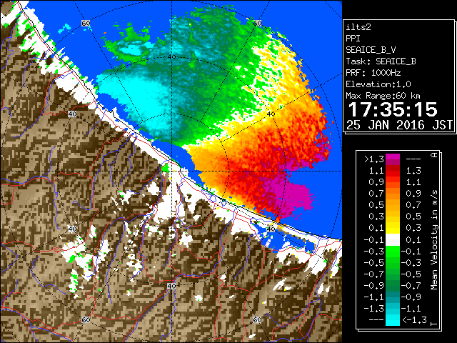Click the '<-1.3' legend label
The image size is (457, 343).
pyautogui.click(x=414, y=320)
